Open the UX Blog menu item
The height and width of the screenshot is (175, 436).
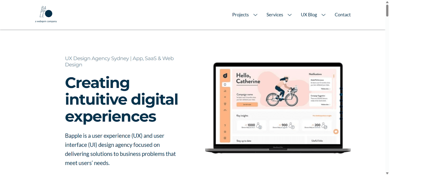(309, 15)
